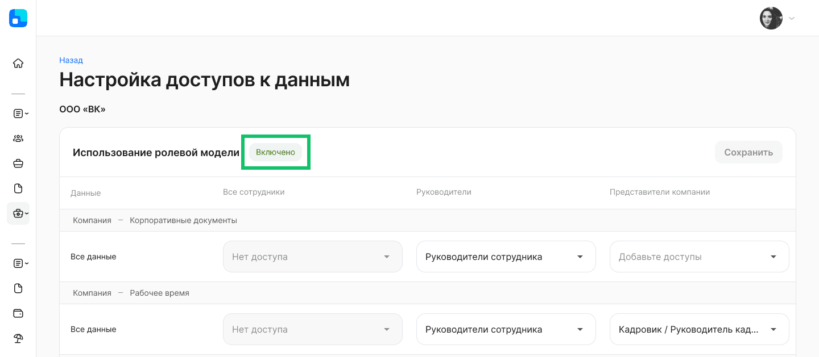Open Руководители dropdown for Корпоративные документы
819x357 pixels.
(x=506, y=257)
